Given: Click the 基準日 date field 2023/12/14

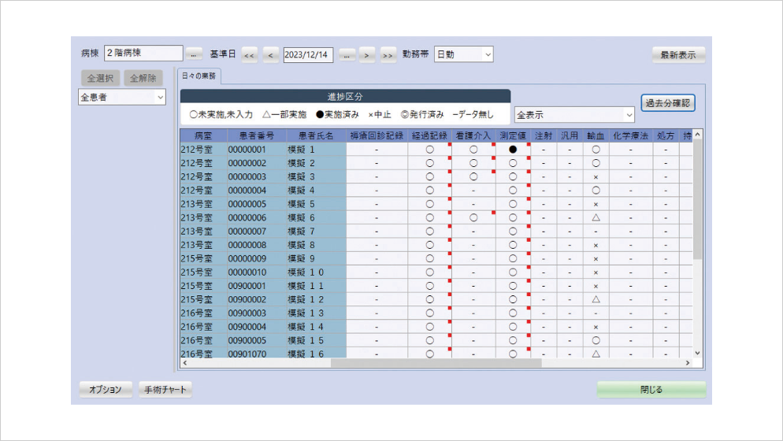Looking at the screenshot, I should pyautogui.click(x=308, y=54).
